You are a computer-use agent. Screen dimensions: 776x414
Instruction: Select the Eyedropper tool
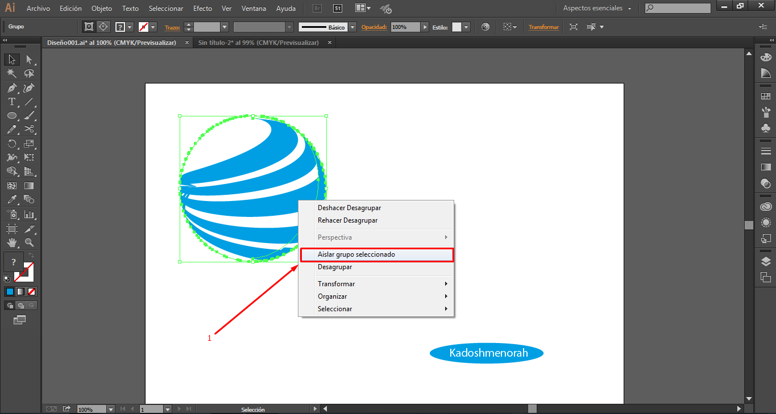tap(11, 199)
